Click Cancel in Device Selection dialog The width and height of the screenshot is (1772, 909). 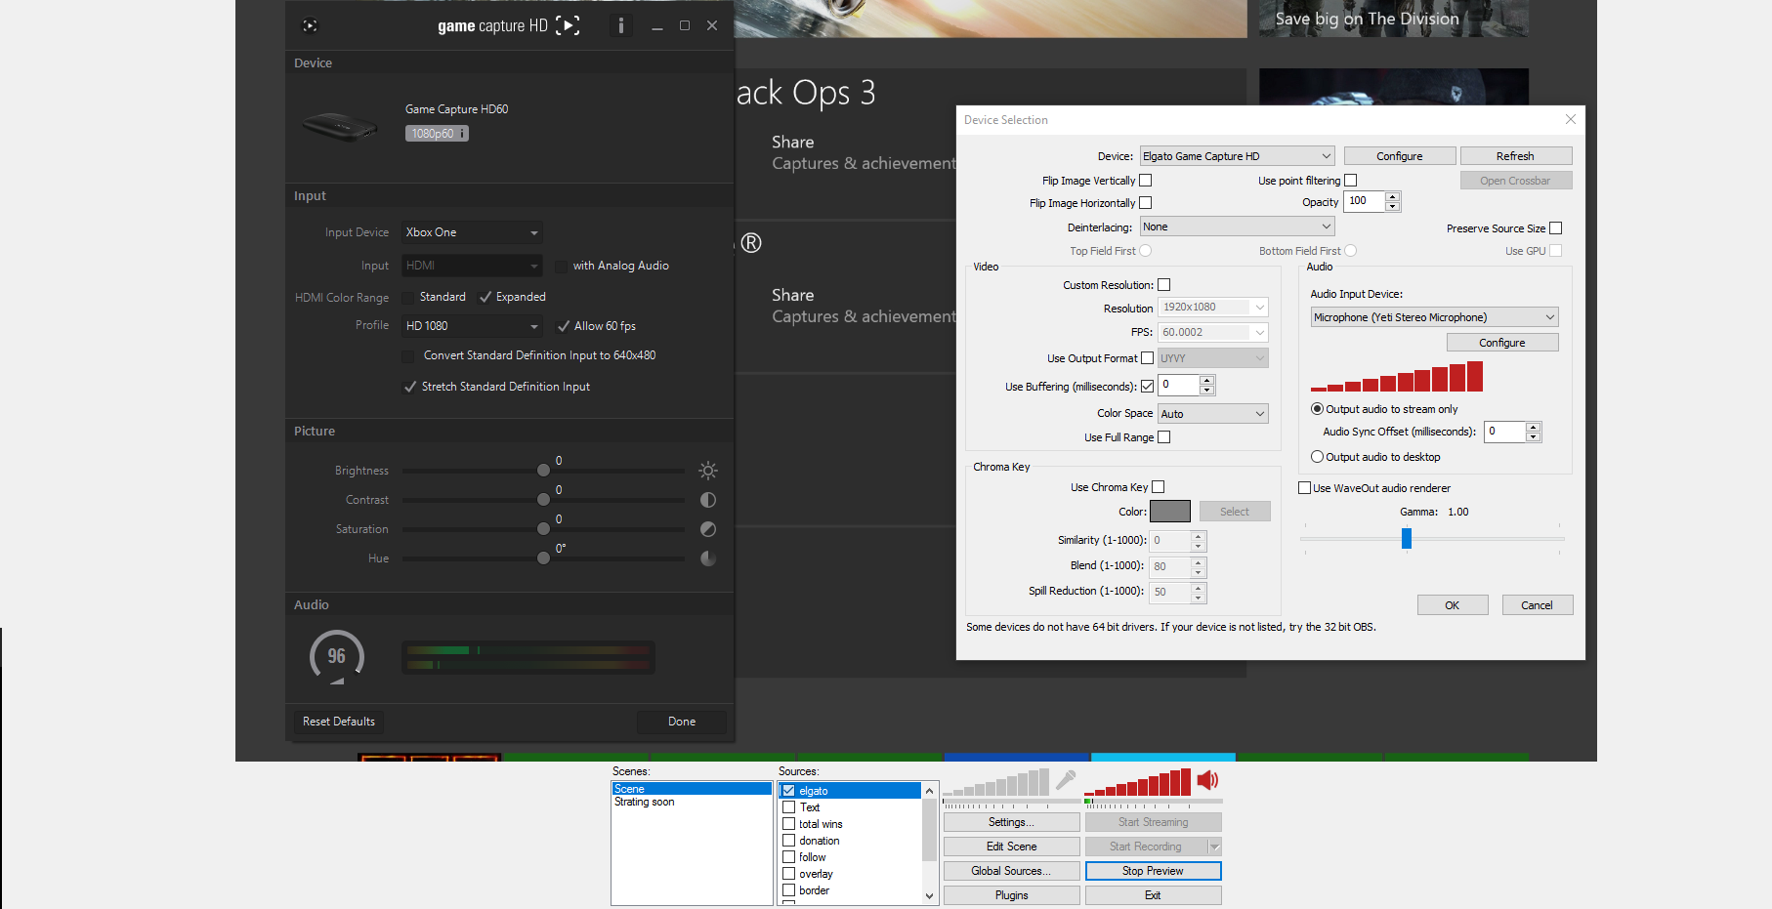point(1538,605)
